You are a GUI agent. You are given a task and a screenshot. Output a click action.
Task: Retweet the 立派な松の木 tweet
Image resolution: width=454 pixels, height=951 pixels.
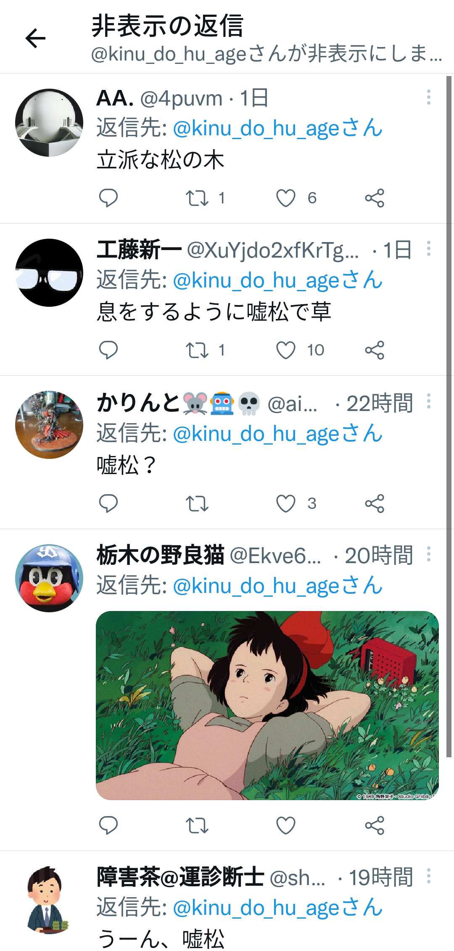pyautogui.click(x=197, y=198)
